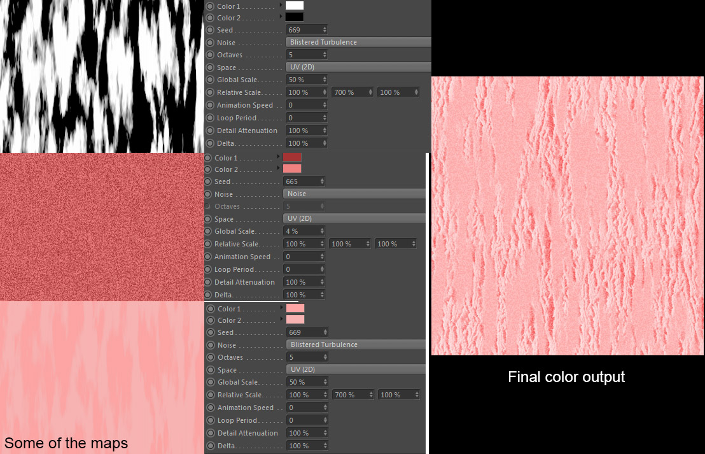
Task: Select the black and white noise map preview
Action: point(102,76)
